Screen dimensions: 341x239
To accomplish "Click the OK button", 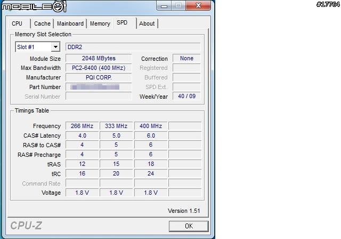I will [189, 226].
